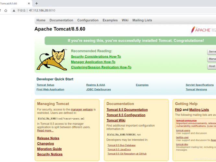
Task: Open the taglibs-user mailing list link
Action: pos(182,137)
